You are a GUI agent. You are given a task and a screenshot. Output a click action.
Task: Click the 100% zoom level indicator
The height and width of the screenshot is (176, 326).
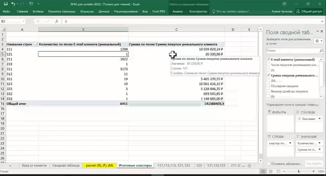coord(321,171)
